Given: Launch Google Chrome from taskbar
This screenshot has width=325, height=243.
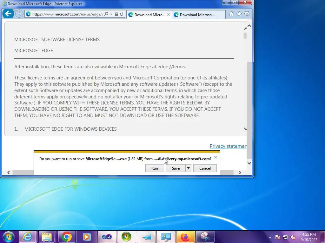Looking at the screenshot, I should click(67, 237).
